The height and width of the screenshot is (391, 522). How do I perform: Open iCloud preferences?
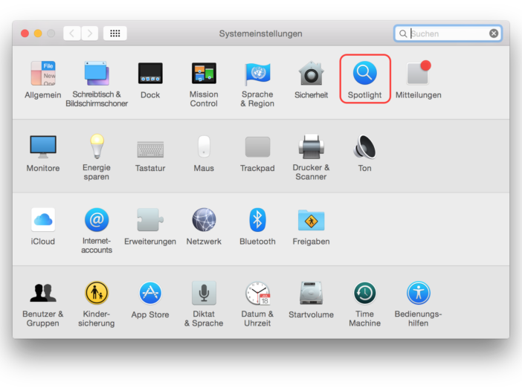(43, 226)
